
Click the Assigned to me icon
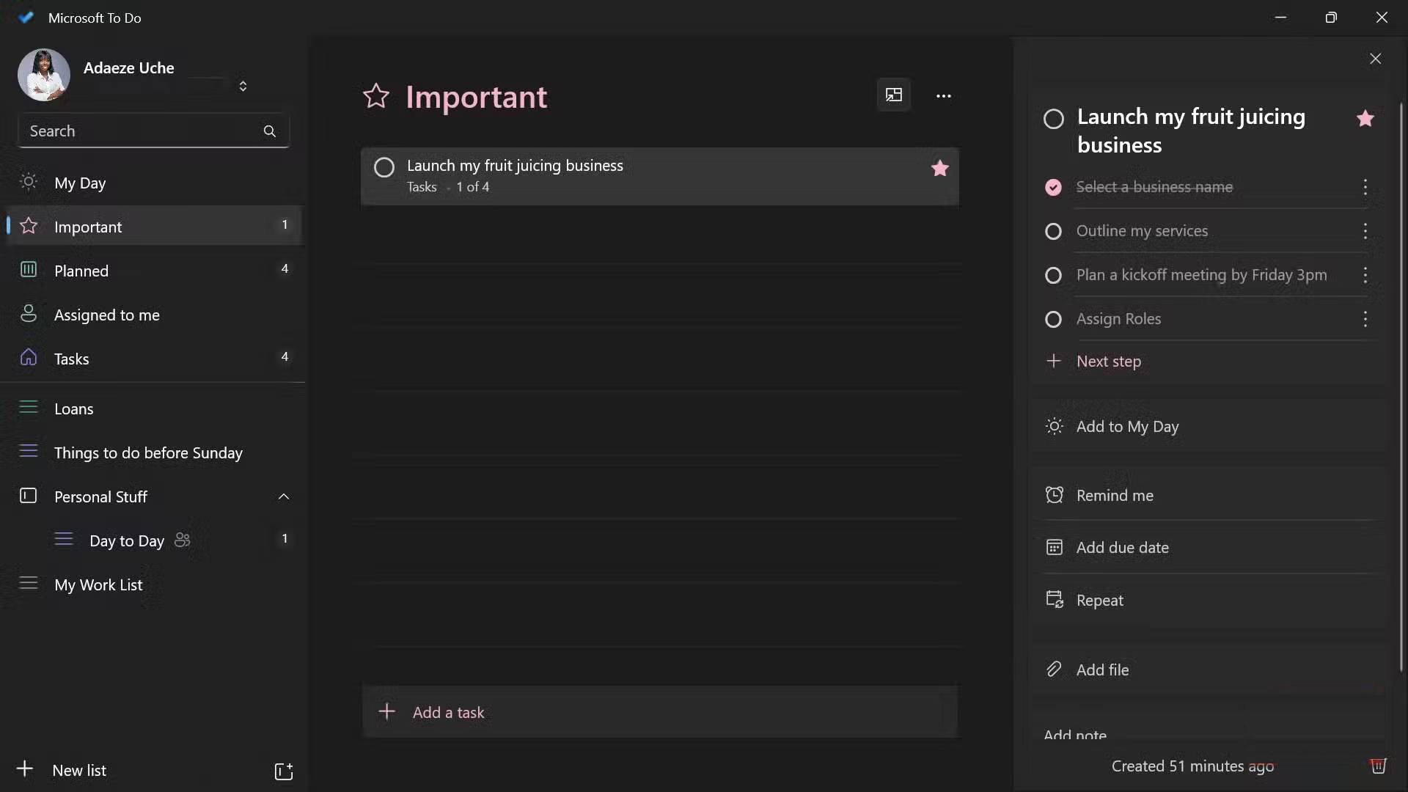[28, 315]
